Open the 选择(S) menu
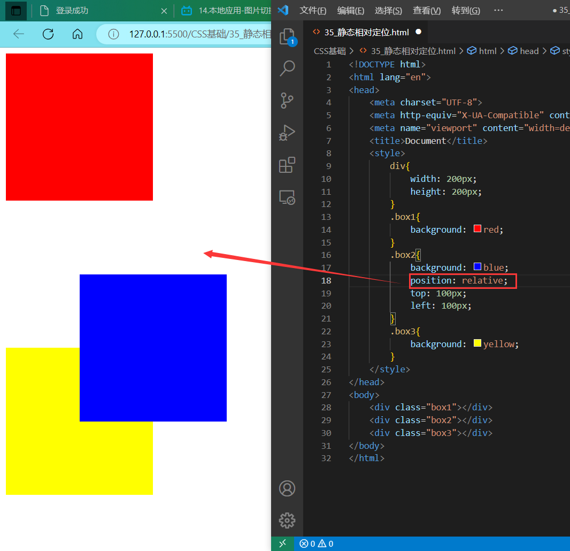This screenshot has width=570, height=551. 388,11
